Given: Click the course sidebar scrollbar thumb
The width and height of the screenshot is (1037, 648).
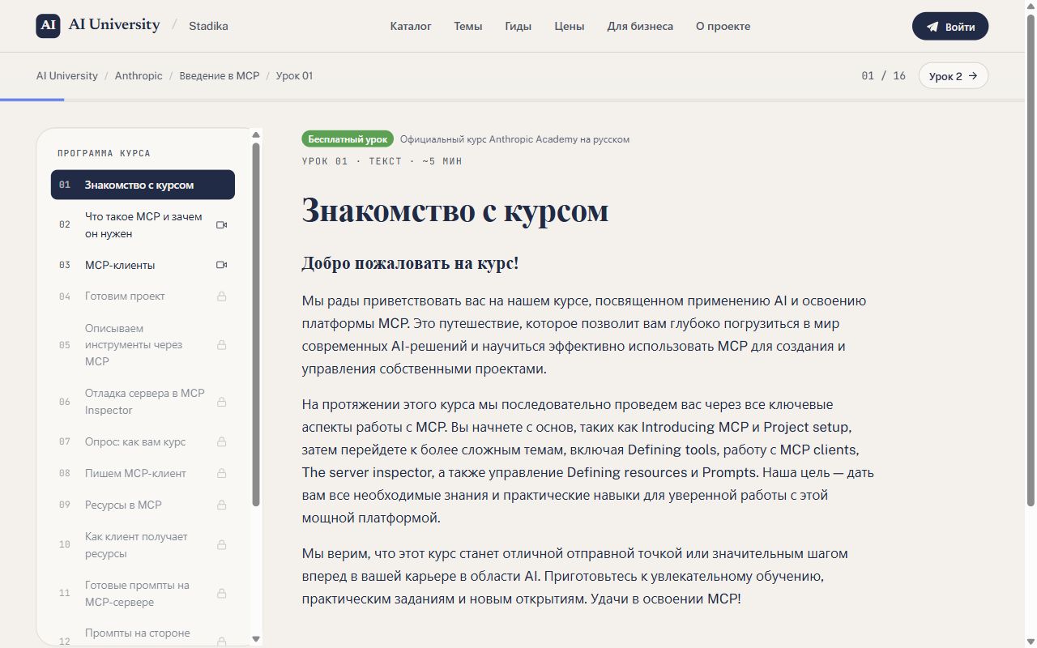Looking at the screenshot, I should pos(256,324).
